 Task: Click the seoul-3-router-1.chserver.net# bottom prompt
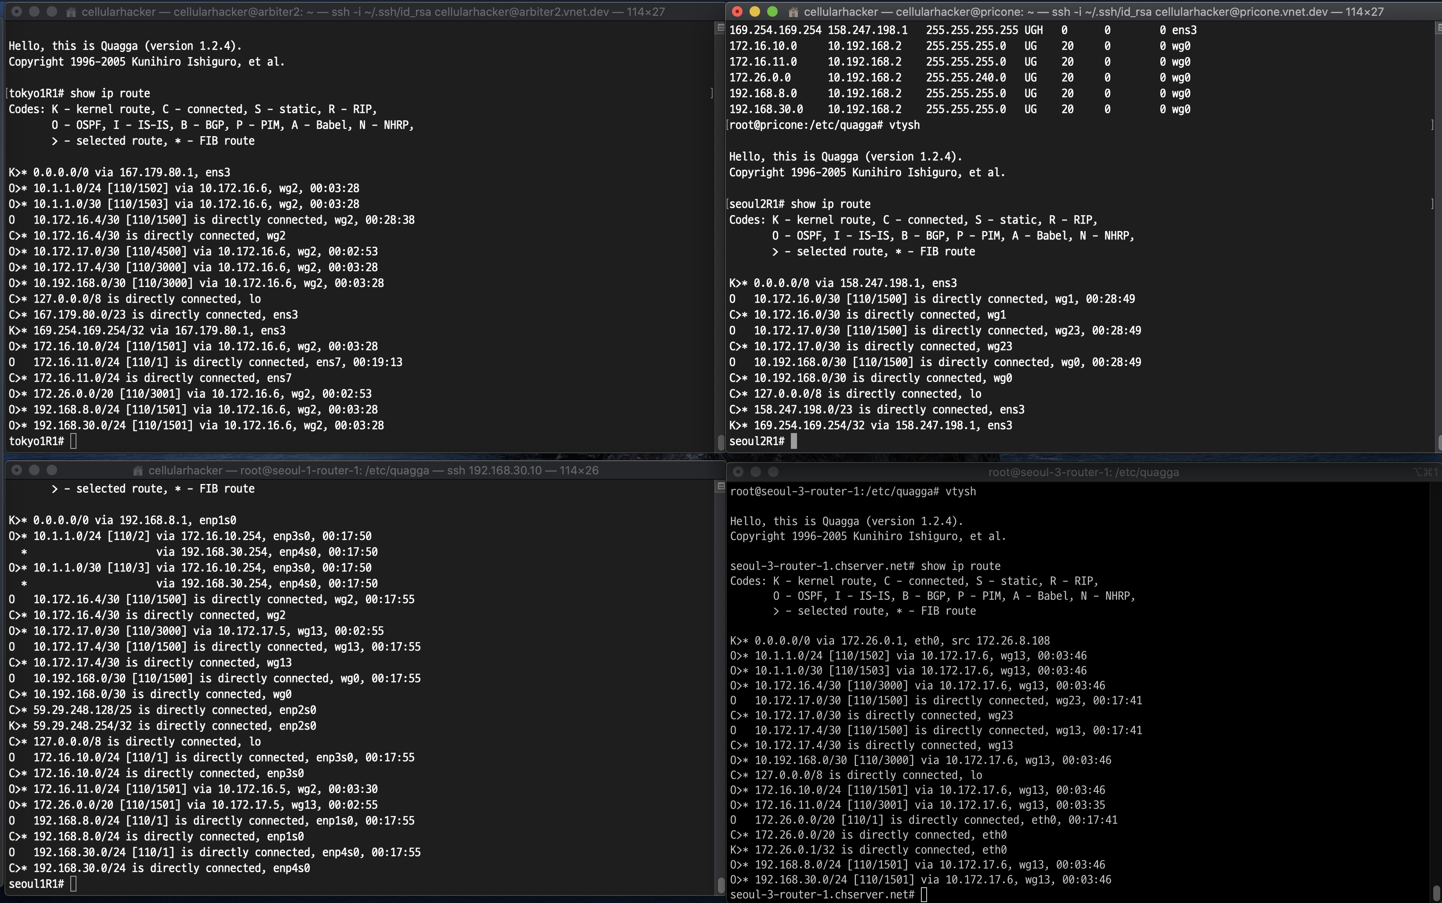click(822, 895)
